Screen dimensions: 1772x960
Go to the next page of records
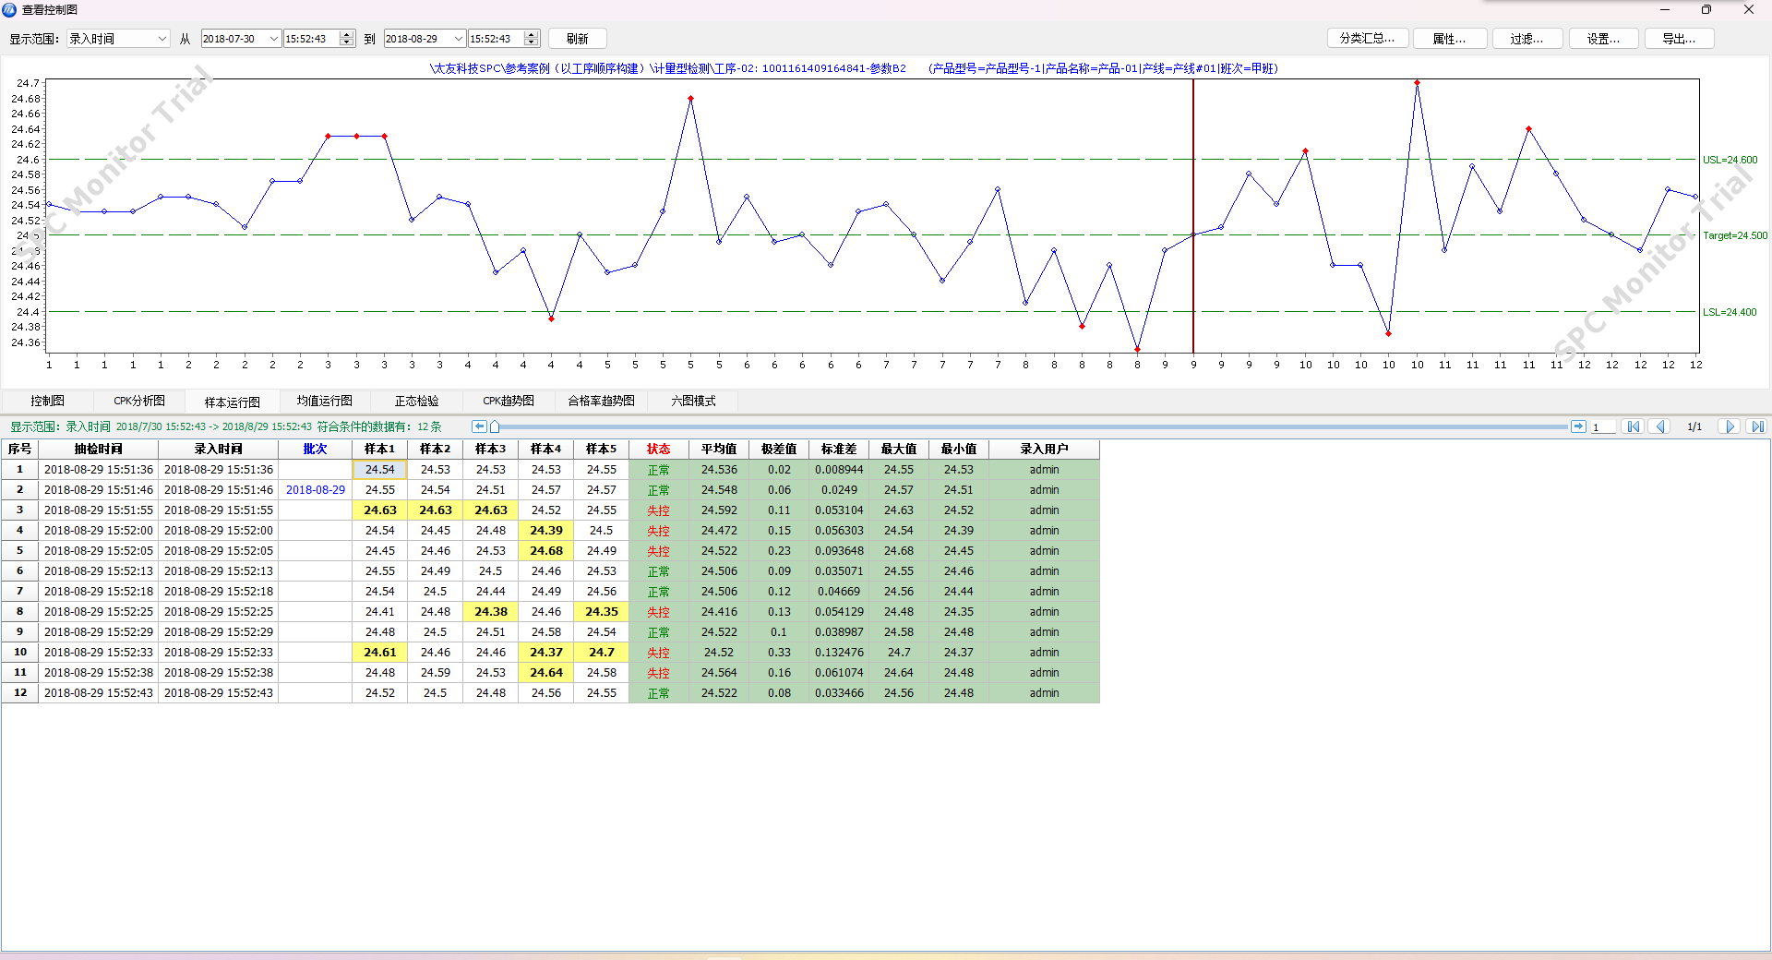point(1730,426)
